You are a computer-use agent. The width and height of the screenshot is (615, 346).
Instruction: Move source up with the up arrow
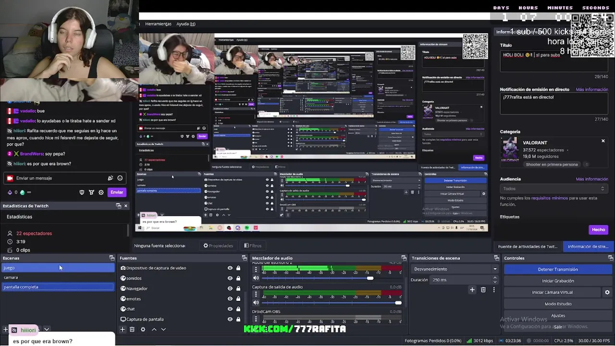coord(154,329)
